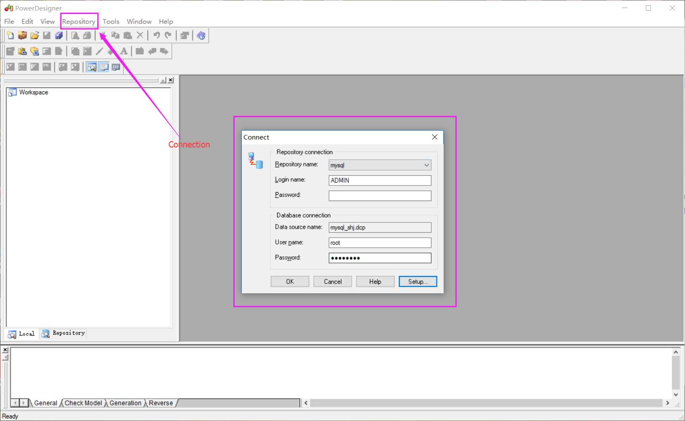This screenshot has height=421, width=685.
Task: Toggle the Output view toolbar button
Action: [104, 67]
